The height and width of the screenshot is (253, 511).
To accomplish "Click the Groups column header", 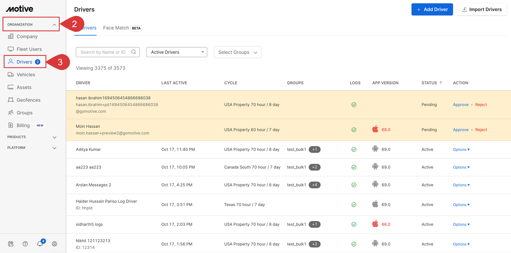I will pos(295,83).
